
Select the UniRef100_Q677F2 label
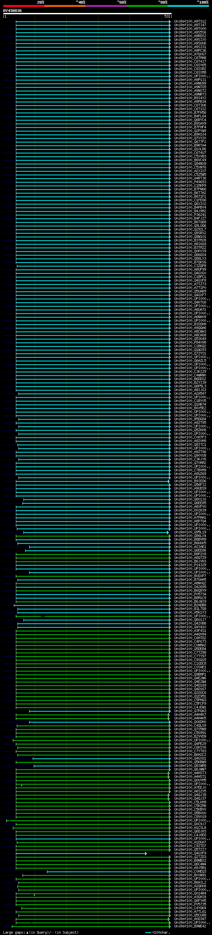pyautogui.click(x=190, y=142)
